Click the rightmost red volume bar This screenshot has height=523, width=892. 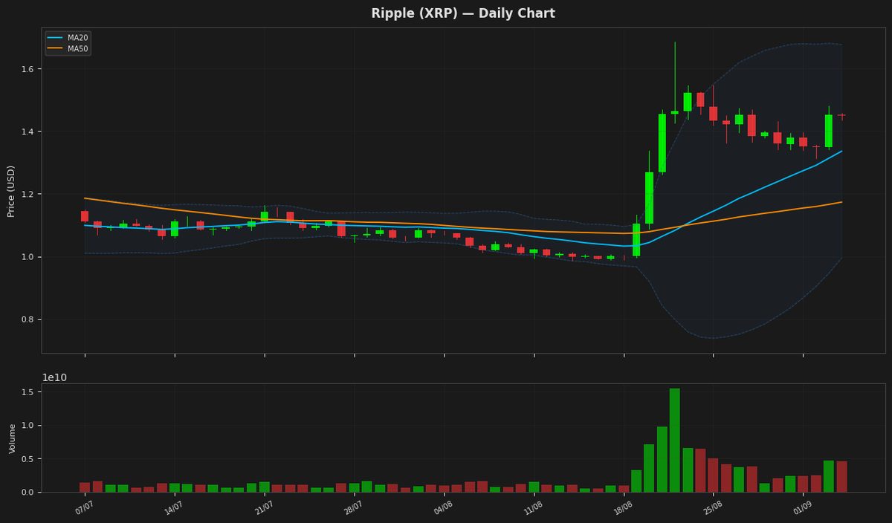[x=841, y=477]
